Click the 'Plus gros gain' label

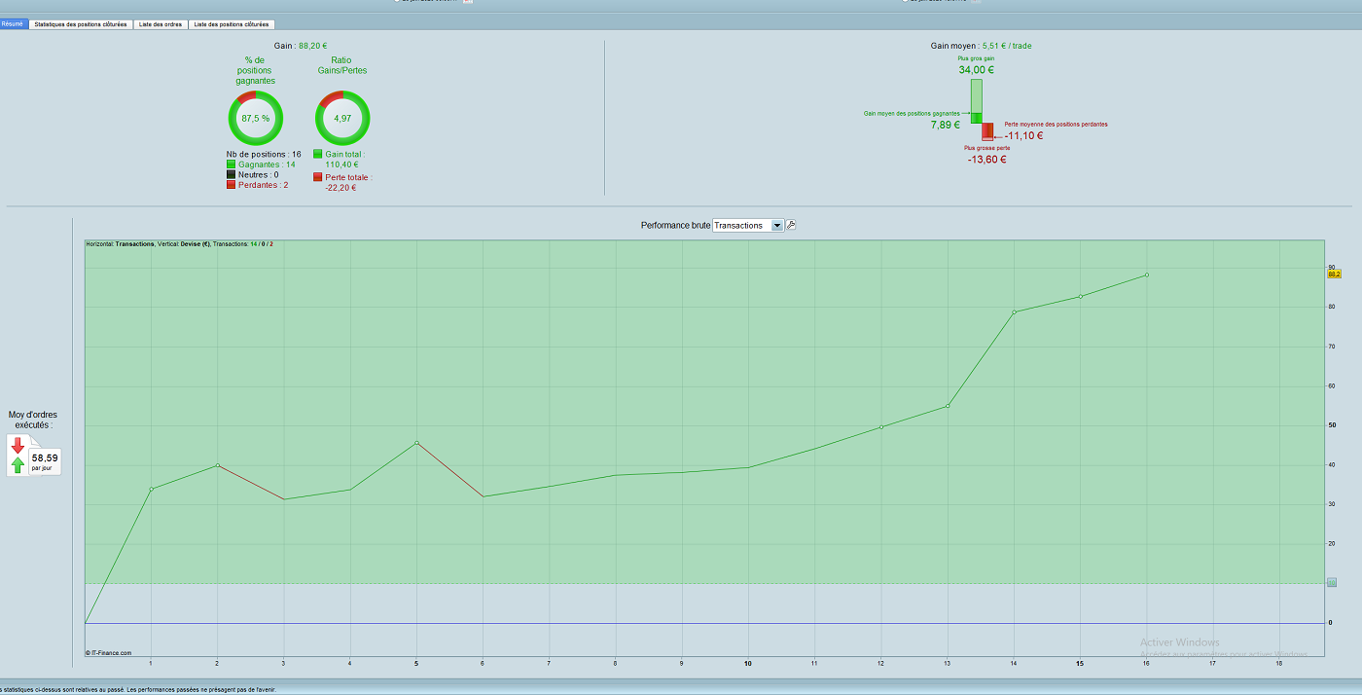[x=976, y=58]
